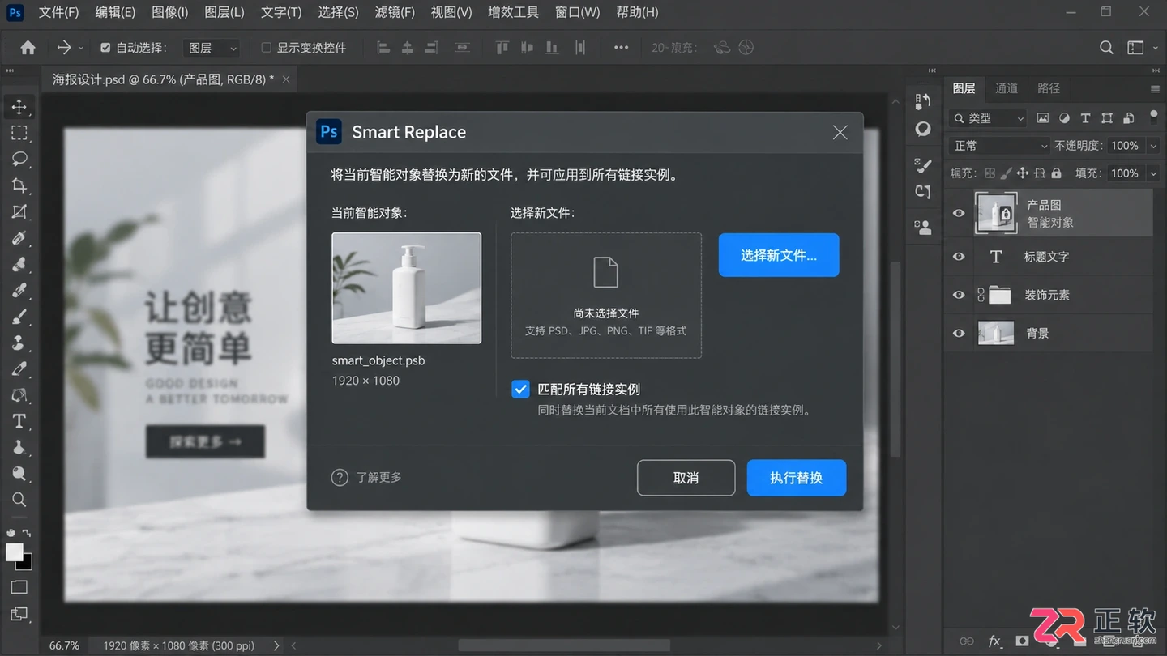
Task: Open the search icon at top right
Action: [1106, 48]
